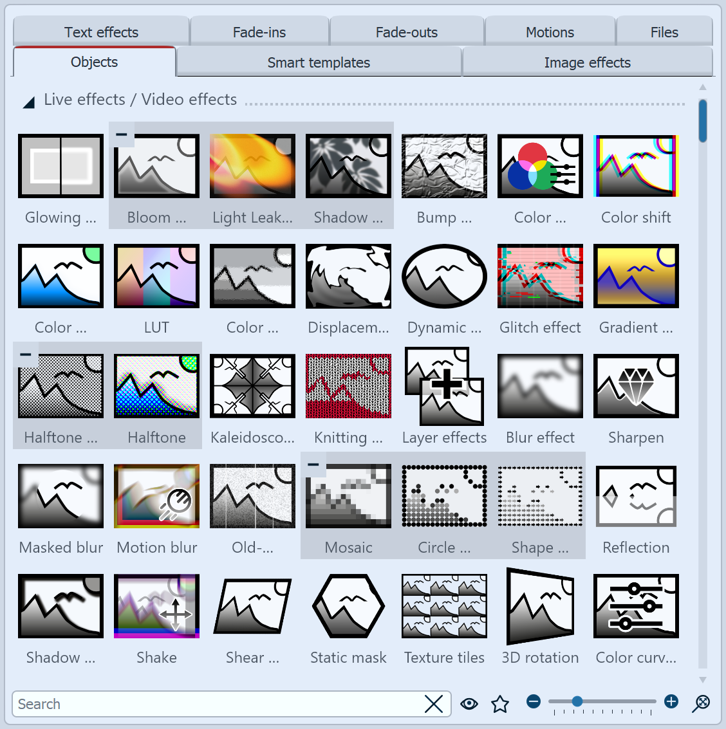The width and height of the screenshot is (726, 729).
Task: Select the Knitting effect
Action: tap(348, 386)
